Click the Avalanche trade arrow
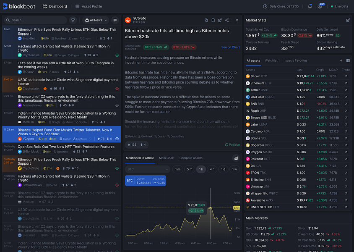This screenshot has height=252, width=354. [346, 200]
